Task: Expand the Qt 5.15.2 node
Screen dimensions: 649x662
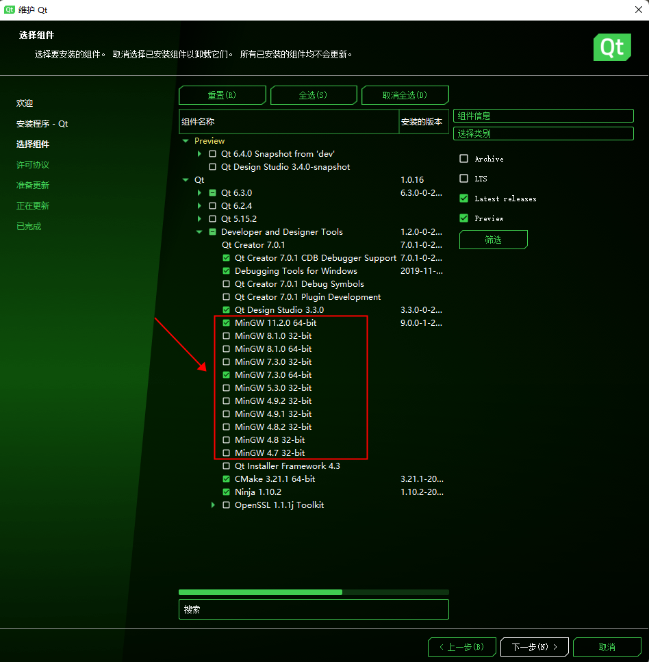Action: tap(199, 218)
